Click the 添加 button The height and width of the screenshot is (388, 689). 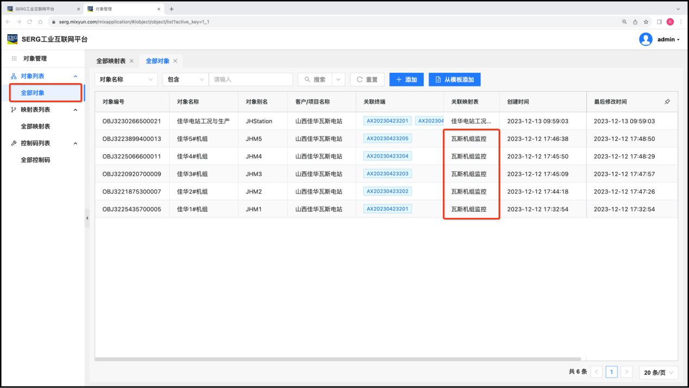(x=406, y=79)
